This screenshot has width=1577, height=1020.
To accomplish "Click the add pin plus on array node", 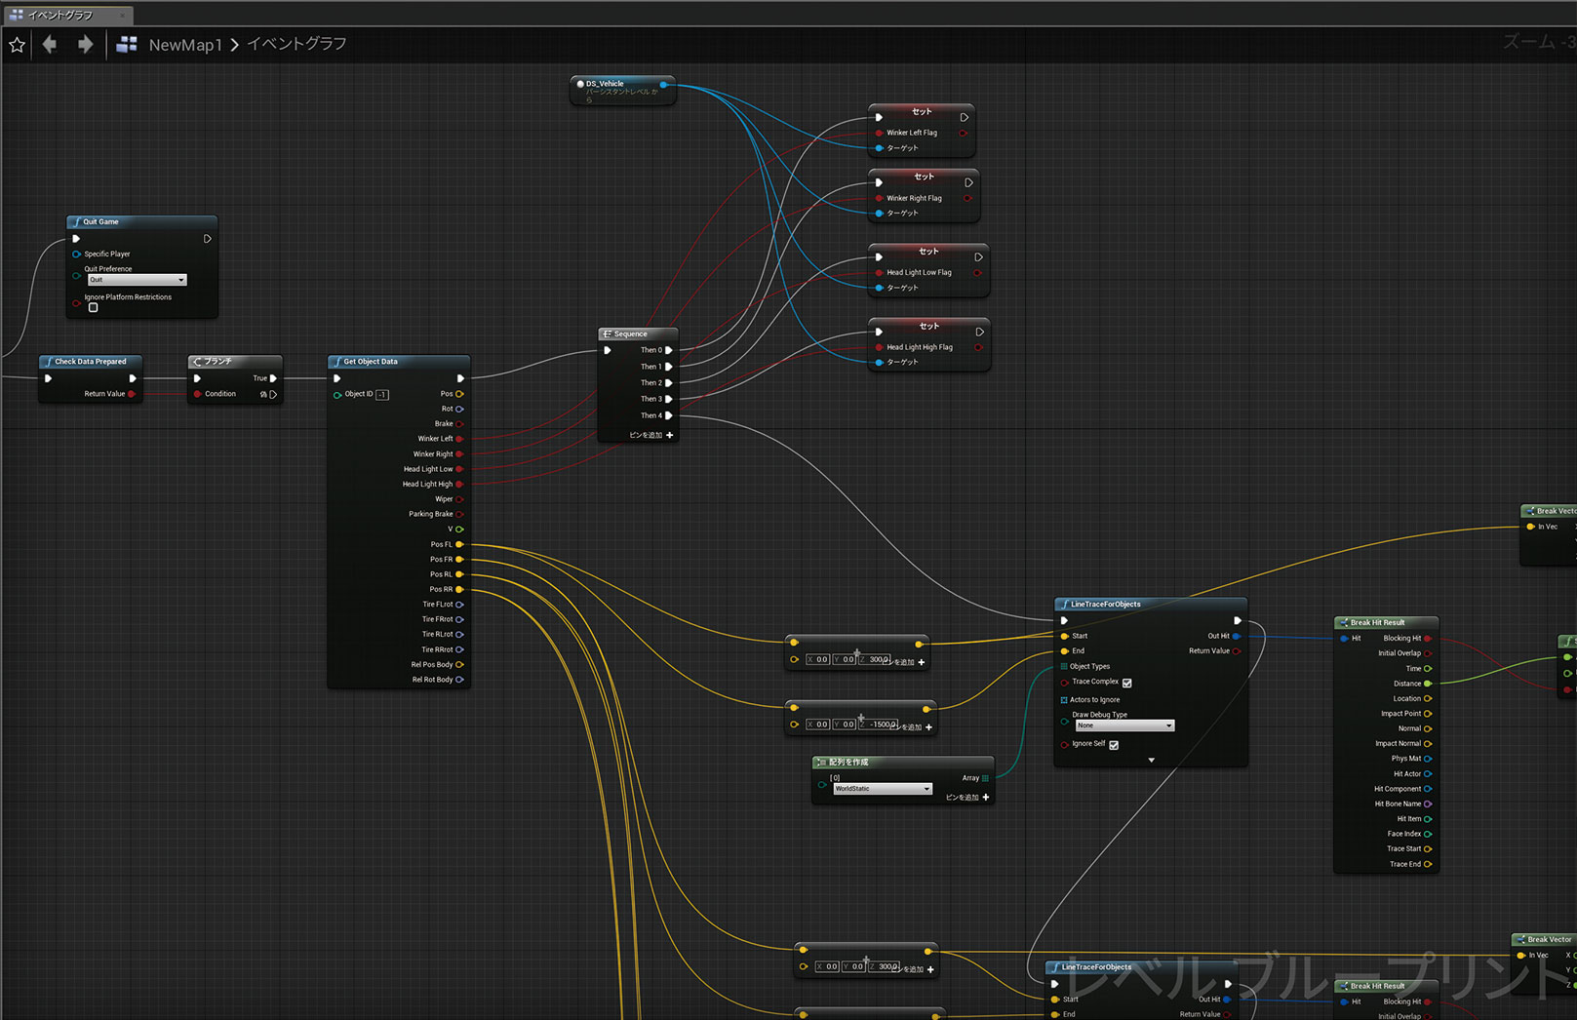I will pyautogui.click(x=986, y=798).
